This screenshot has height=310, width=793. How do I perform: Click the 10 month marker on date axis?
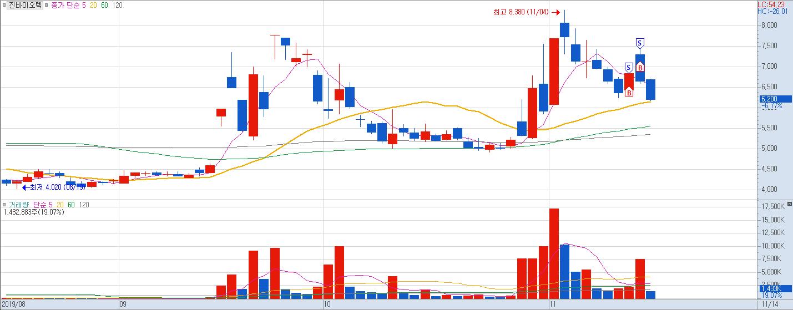327,304
